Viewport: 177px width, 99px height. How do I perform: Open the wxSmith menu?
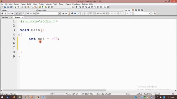[x=49, y=4]
